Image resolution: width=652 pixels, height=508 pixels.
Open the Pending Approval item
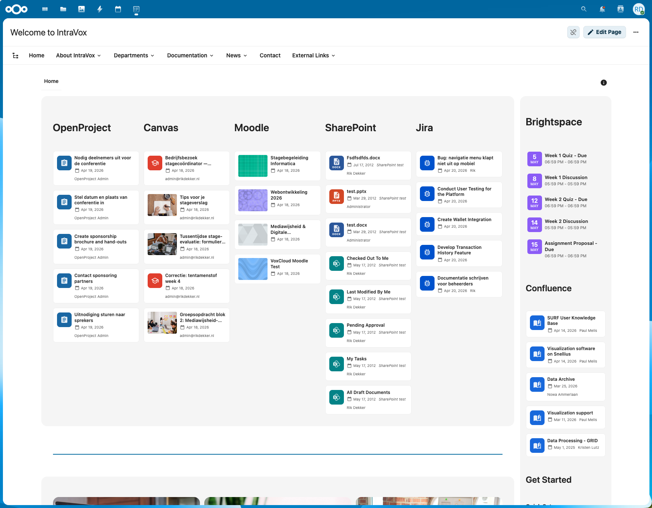368,333
